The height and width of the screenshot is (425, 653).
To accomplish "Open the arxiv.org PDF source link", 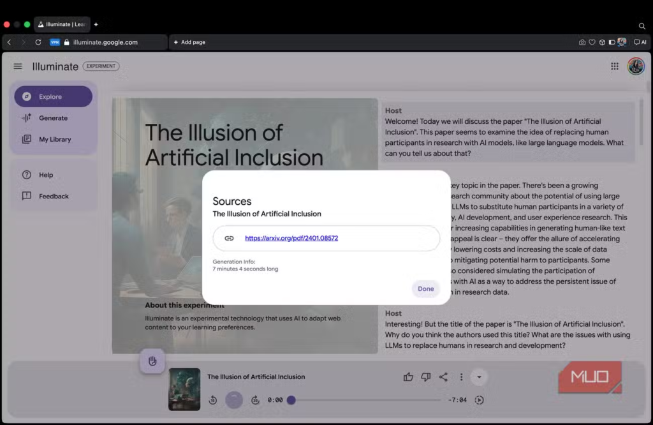I will coord(291,238).
